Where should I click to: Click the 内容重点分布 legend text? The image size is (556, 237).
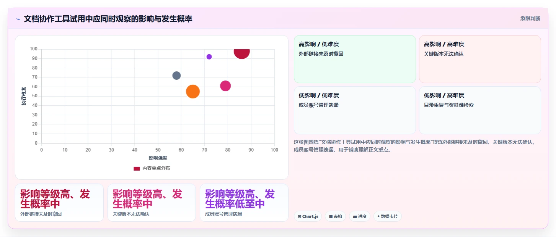coord(156,168)
